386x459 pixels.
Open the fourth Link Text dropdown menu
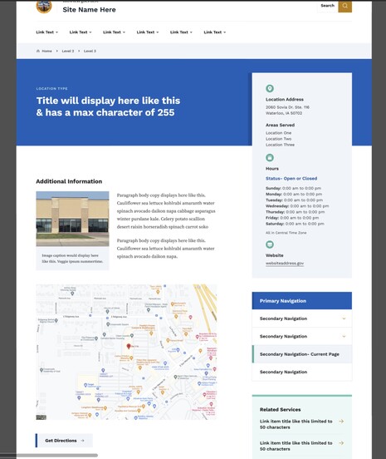(148, 32)
